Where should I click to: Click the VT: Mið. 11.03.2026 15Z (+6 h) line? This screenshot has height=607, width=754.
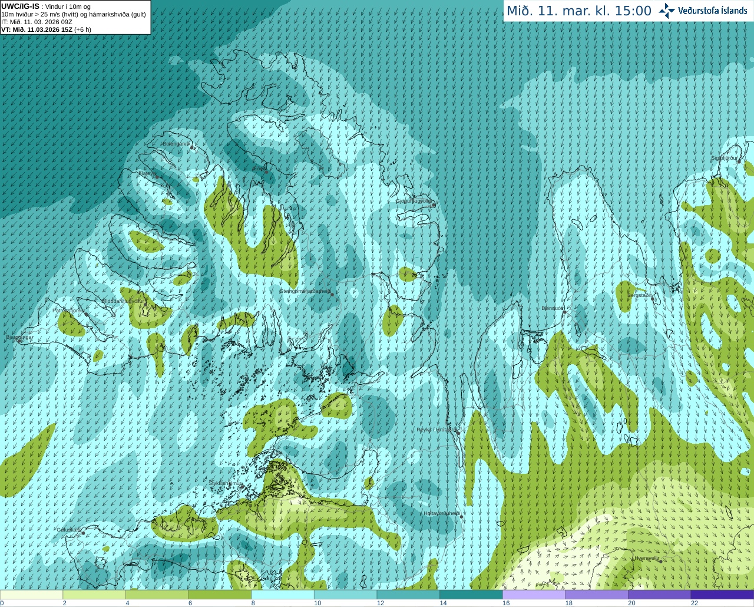46,29
